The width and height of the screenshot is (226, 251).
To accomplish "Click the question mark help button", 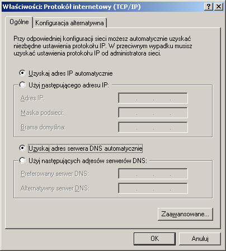I will tap(209, 7).
